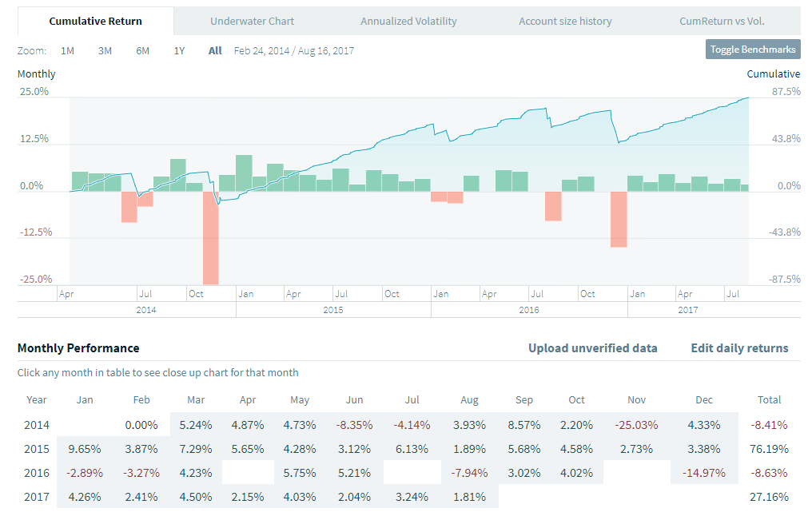The image size is (812, 524).
Task: Open the Edit daily returns link
Action: [x=739, y=348]
